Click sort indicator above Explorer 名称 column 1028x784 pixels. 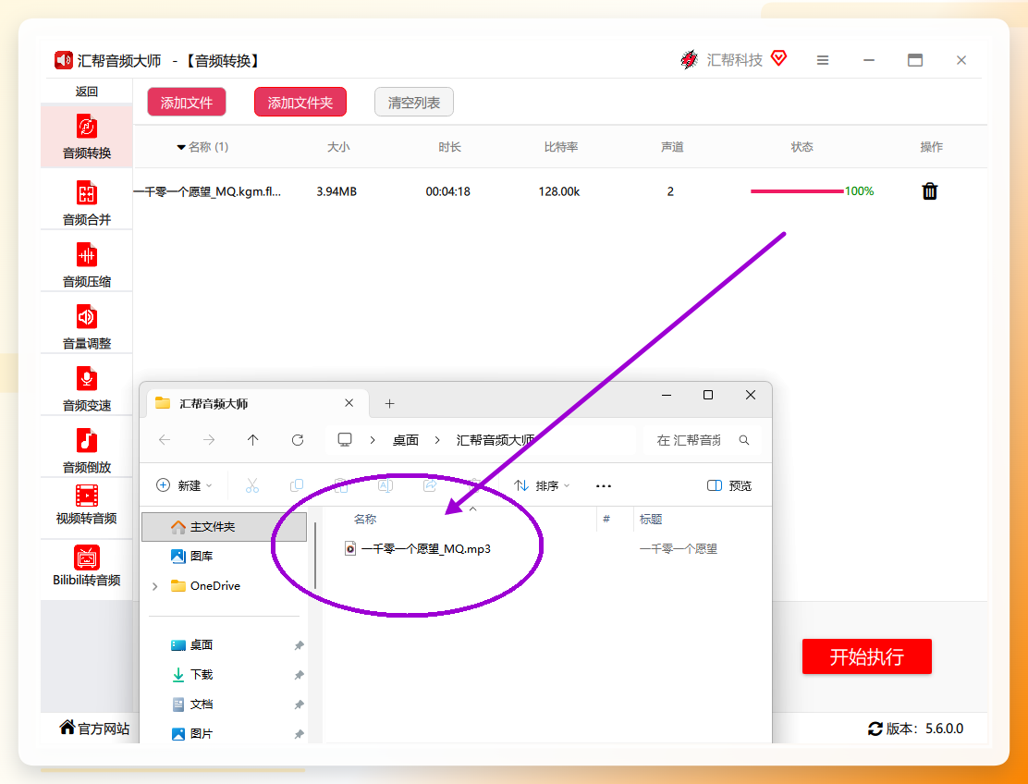tap(472, 508)
